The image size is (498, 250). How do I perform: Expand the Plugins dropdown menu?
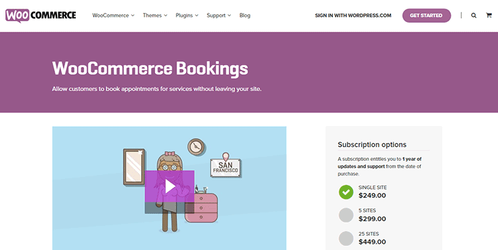click(187, 15)
